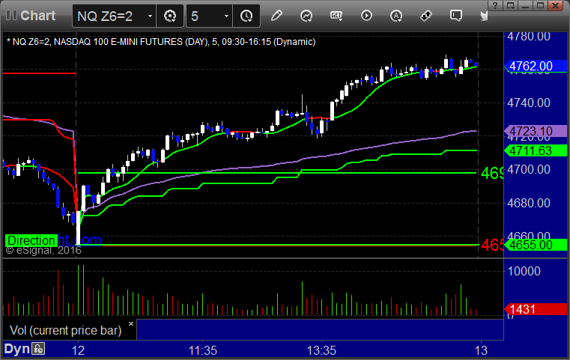This screenshot has width=570, height=360.
Task: Click the 4762.00 blue price marker
Action: coord(536,66)
